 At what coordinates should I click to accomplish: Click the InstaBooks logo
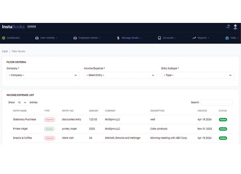coord(13,27)
